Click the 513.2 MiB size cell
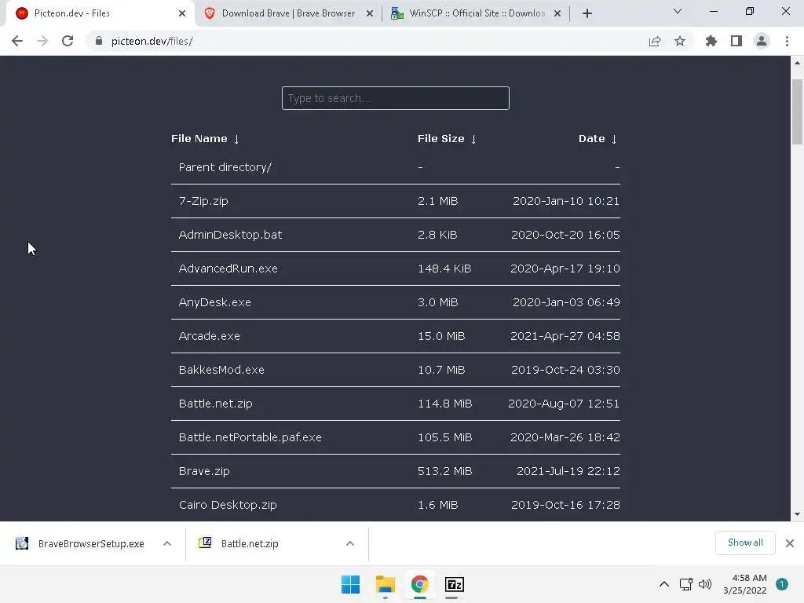This screenshot has height=603, width=804. coord(444,471)
